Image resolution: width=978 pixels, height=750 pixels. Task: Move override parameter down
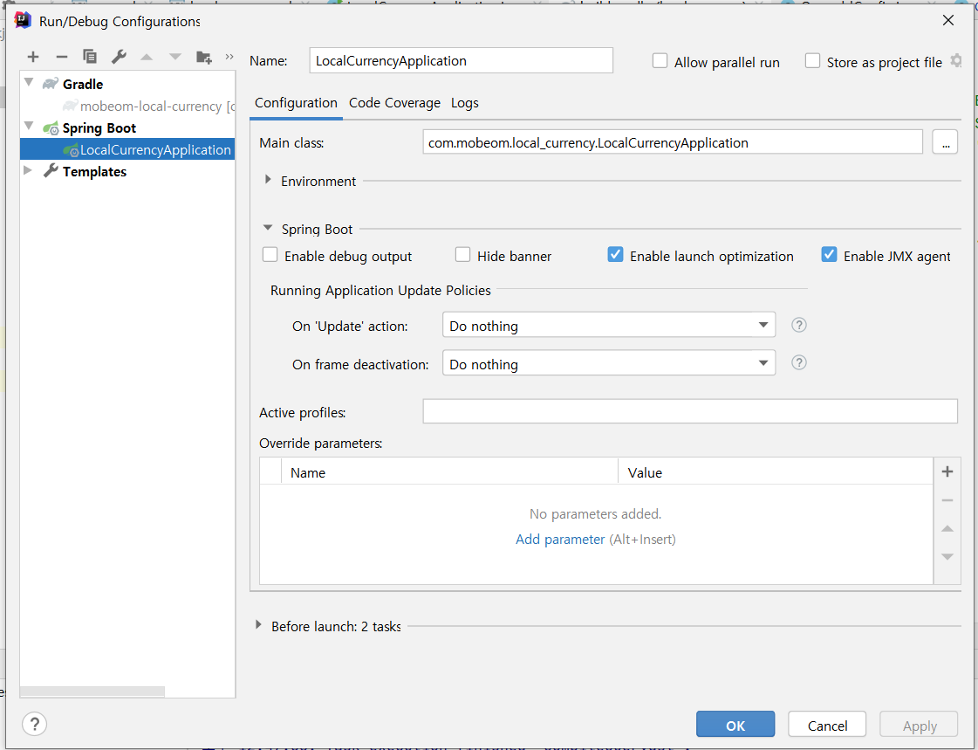coord(947,556)
